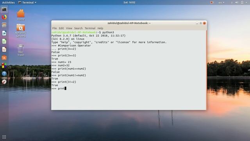Open the Search menu in terminal
Viewport: 250px width, 141px height.
coord(78,28)
